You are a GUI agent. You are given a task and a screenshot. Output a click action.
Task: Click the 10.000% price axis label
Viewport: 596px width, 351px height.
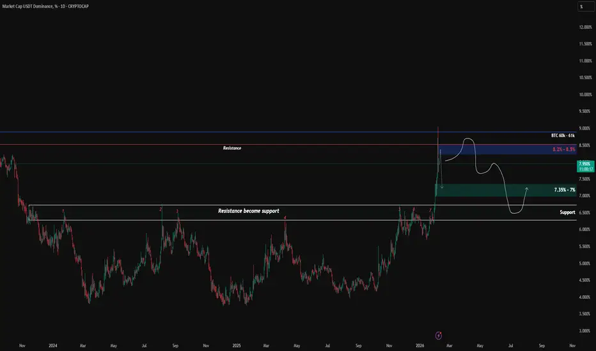pyautogui.click(x=585, y=94)
